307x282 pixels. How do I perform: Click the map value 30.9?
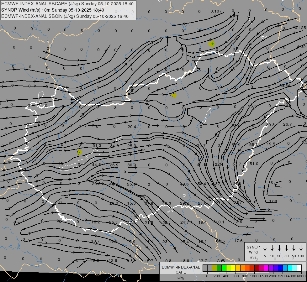(x=132, y=165)
